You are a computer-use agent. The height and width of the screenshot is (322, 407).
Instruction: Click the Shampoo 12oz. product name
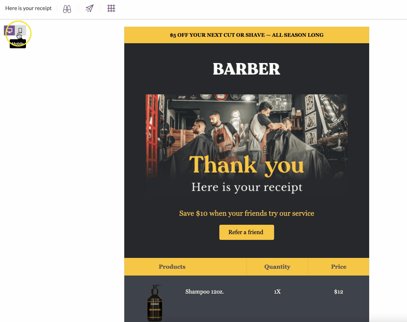(x=205, y=292)
